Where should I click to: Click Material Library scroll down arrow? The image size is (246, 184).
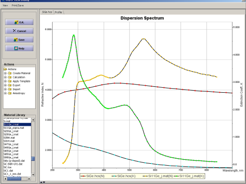pos(33,175)
